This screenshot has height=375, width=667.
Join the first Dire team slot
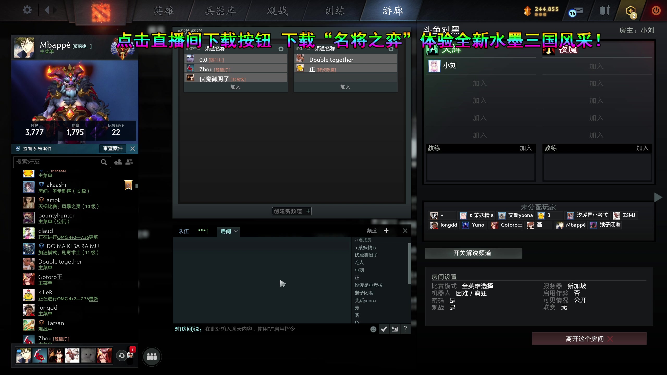[x=596, y=66]
